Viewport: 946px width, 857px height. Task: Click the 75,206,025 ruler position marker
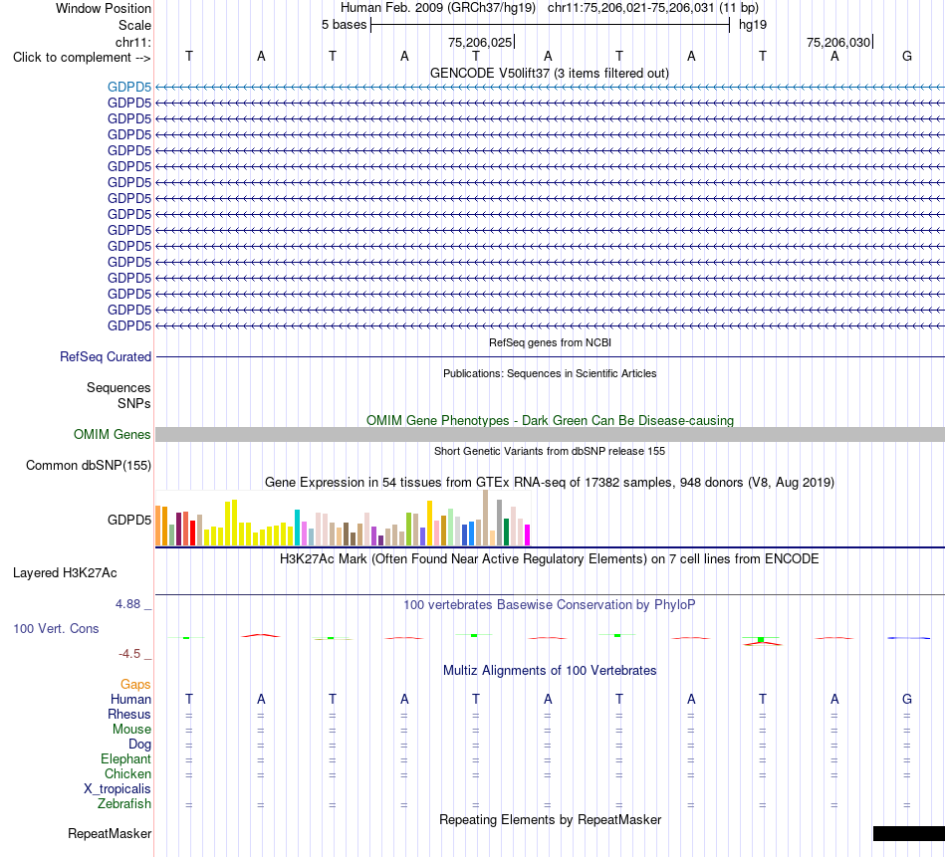(481, 42)
